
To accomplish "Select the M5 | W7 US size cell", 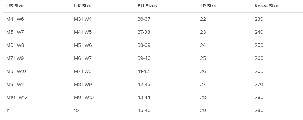I will pos(15,32).
